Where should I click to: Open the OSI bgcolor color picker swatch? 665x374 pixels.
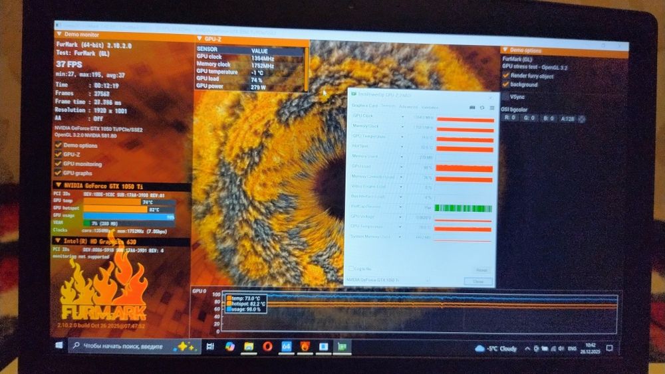582,120
